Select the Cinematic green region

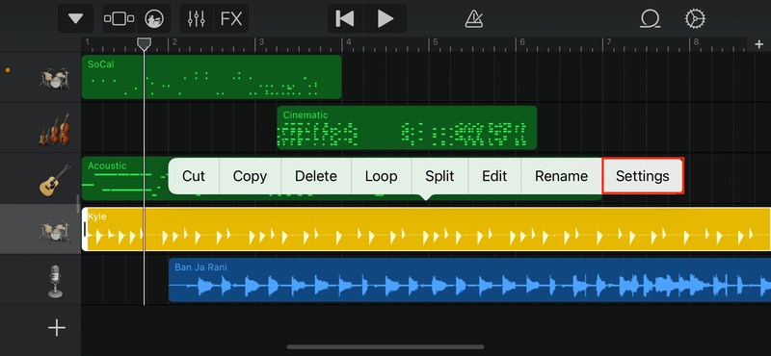click(407, 128)
